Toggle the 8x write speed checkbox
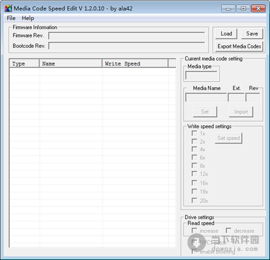Screen dimensions: 270x260 (194, 165)
